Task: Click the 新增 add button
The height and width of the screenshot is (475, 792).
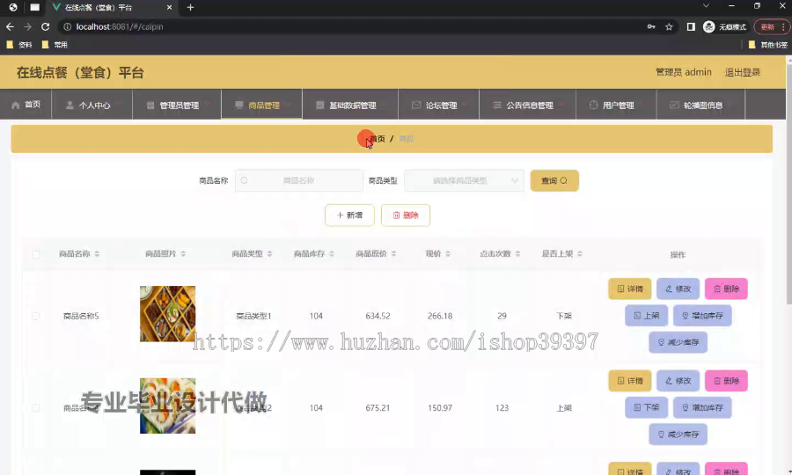Action: pos(349,215)
